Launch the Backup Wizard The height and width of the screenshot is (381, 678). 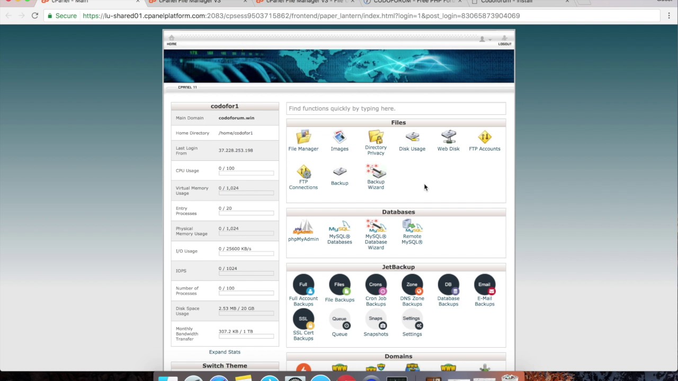376,177
